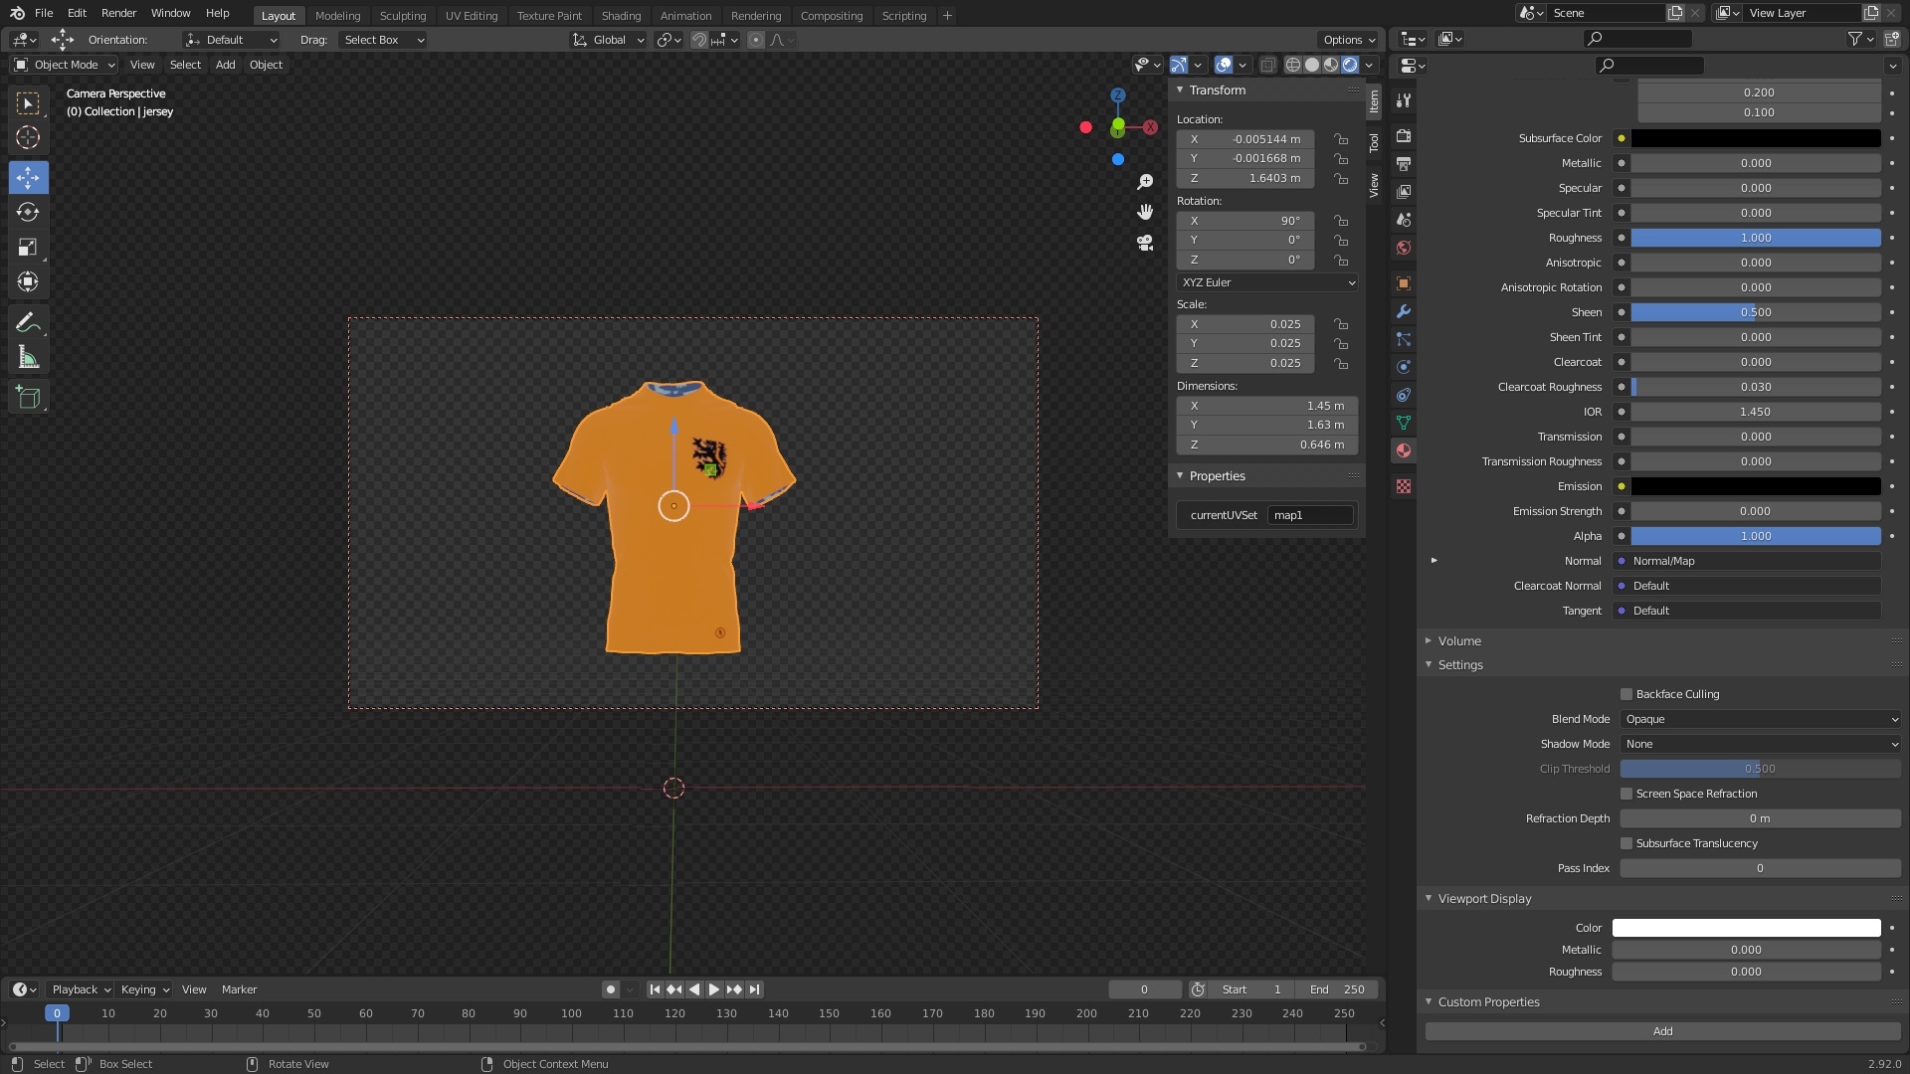Switch viewport to Material Preview shading

[x=1331, y=65]
